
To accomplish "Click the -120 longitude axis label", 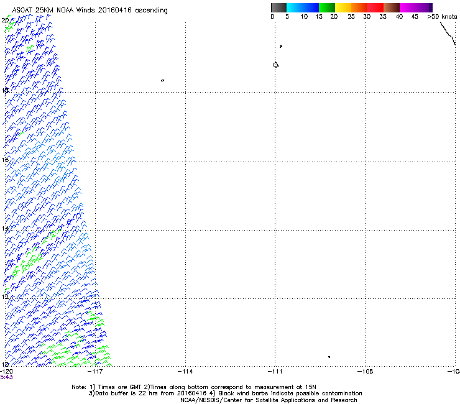I will [6, 372].
